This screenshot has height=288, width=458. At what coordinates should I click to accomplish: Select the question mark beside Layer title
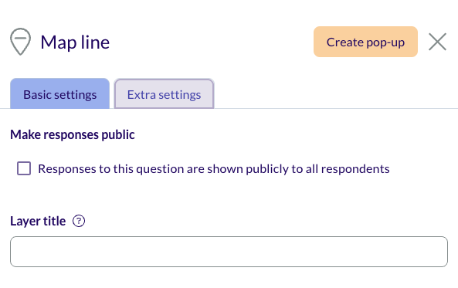[79, 221]
